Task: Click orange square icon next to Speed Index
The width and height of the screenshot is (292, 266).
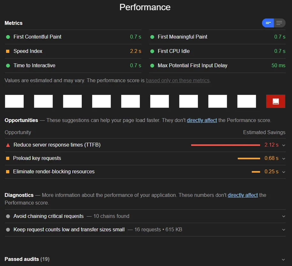Action: [x=8, y=51]
